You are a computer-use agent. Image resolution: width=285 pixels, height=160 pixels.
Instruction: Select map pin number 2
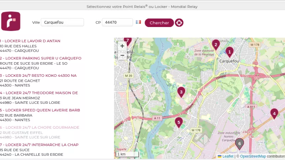click(x=216, y=45)
